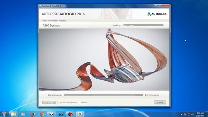Click the 'Install > Installation Progress' breadcrumb

54,20
